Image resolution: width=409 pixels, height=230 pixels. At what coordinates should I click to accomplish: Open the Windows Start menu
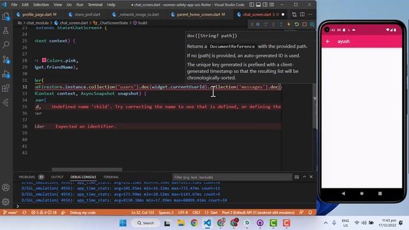pos(123,223)
